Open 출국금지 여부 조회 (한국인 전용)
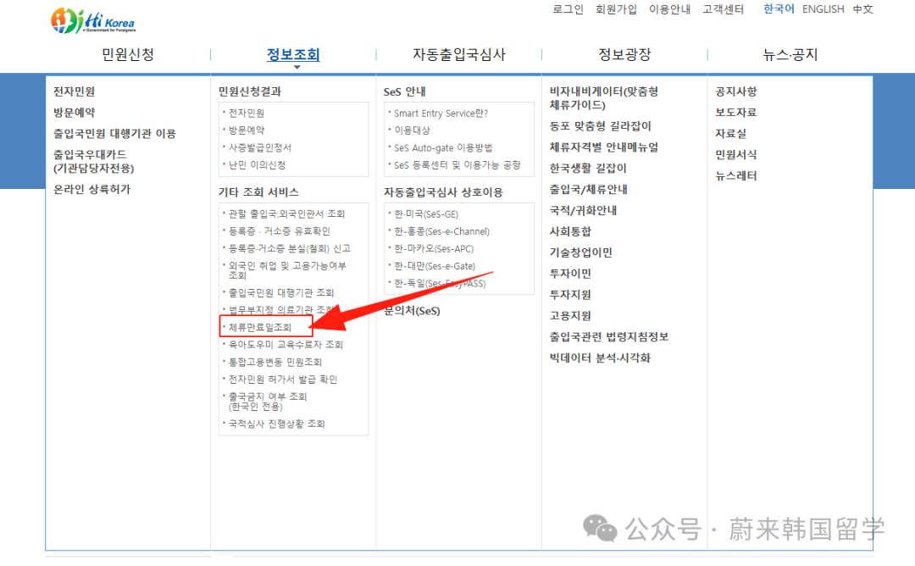Viewport: 915px width, 566px height. [267, 402]
